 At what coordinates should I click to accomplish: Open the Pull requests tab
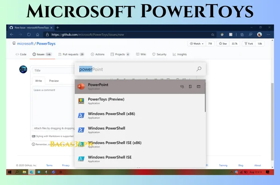pyautogui.click(x=71, y=54)
